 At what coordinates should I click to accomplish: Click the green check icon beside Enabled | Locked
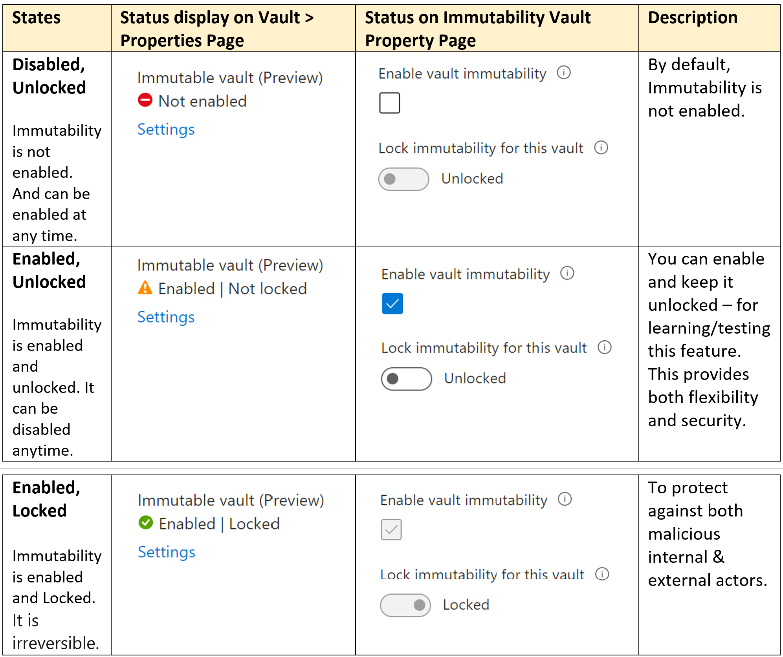point(146,522)
